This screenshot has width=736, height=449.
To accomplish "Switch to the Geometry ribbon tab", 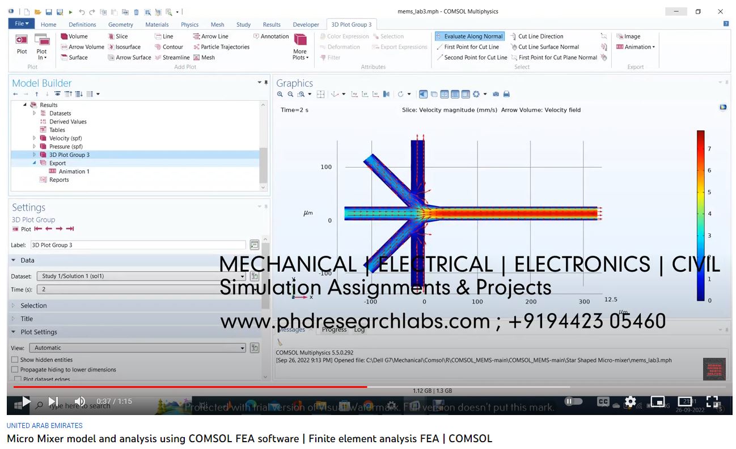I will (x=121, y=24).
